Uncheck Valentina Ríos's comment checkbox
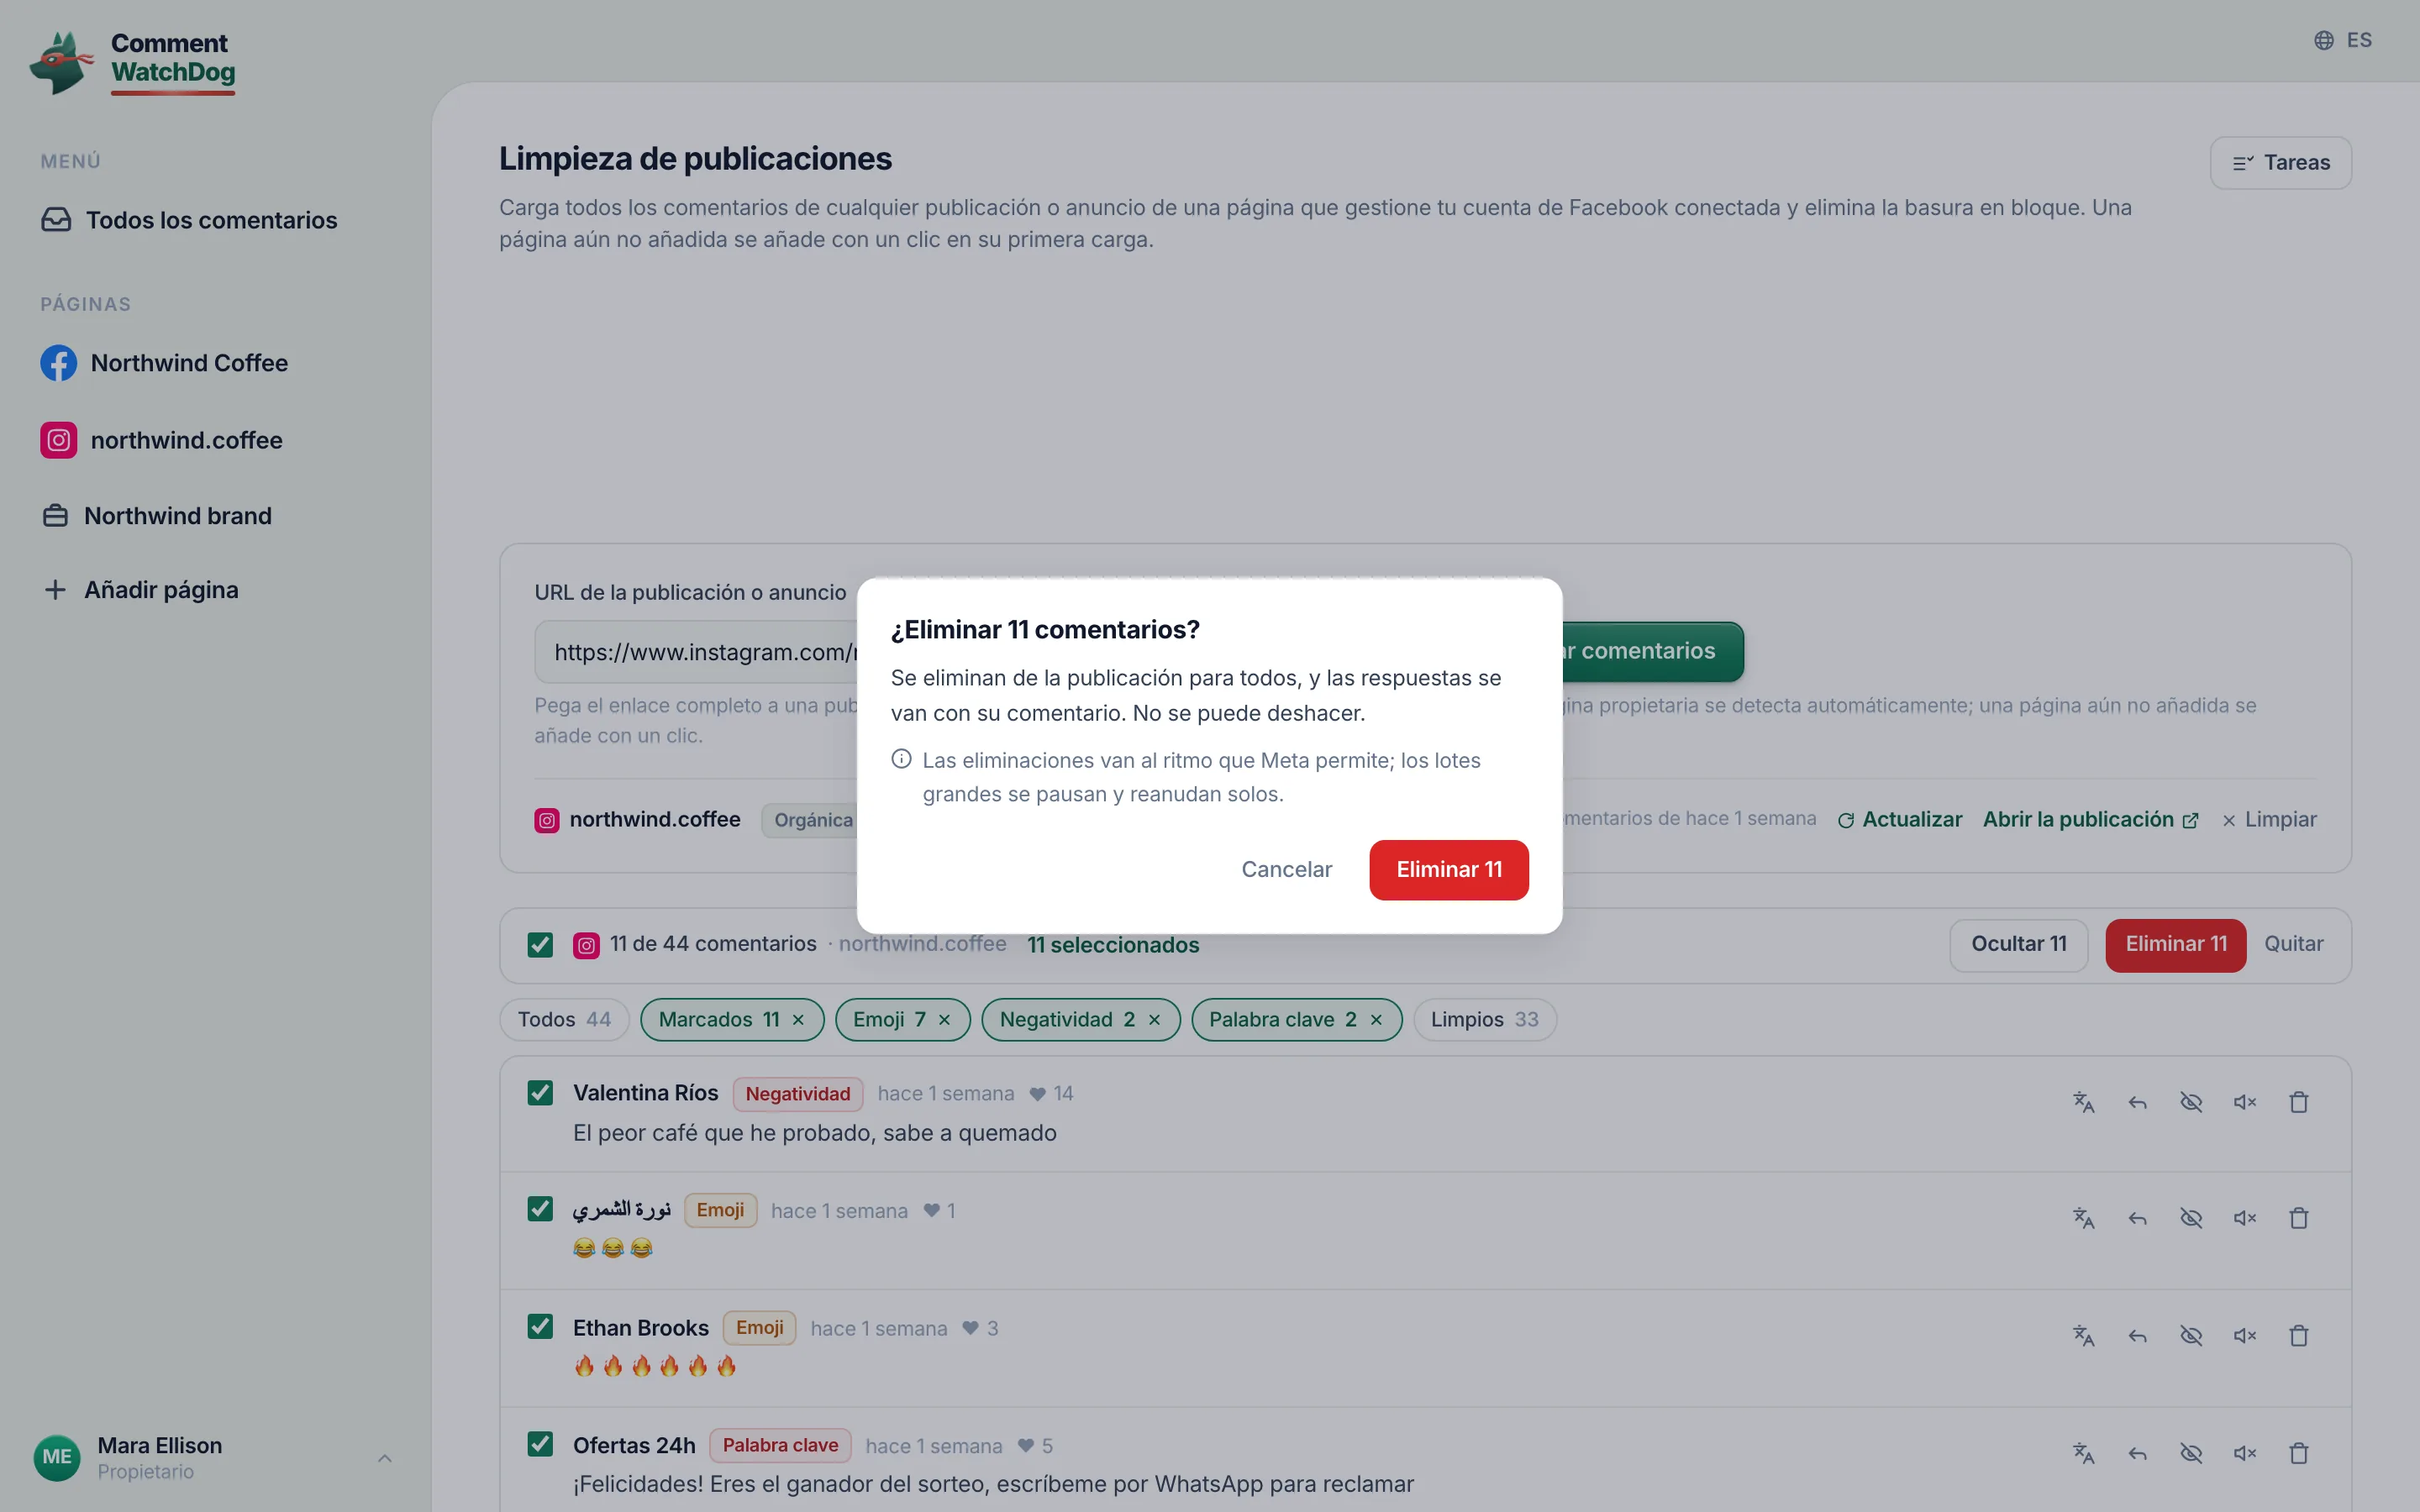The image size is (2420, 1512). click(540, 1093)
